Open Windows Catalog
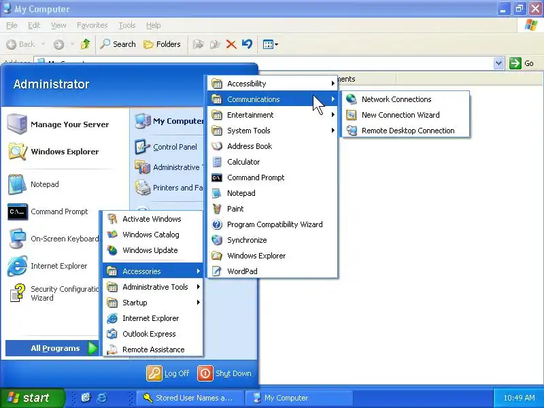The height and width of the screenshot is (408, 544). 152,235
